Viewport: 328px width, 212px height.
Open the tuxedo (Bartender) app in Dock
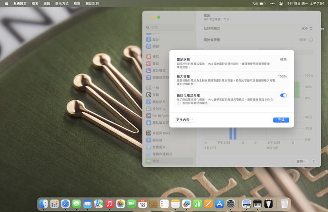point(268,204)
